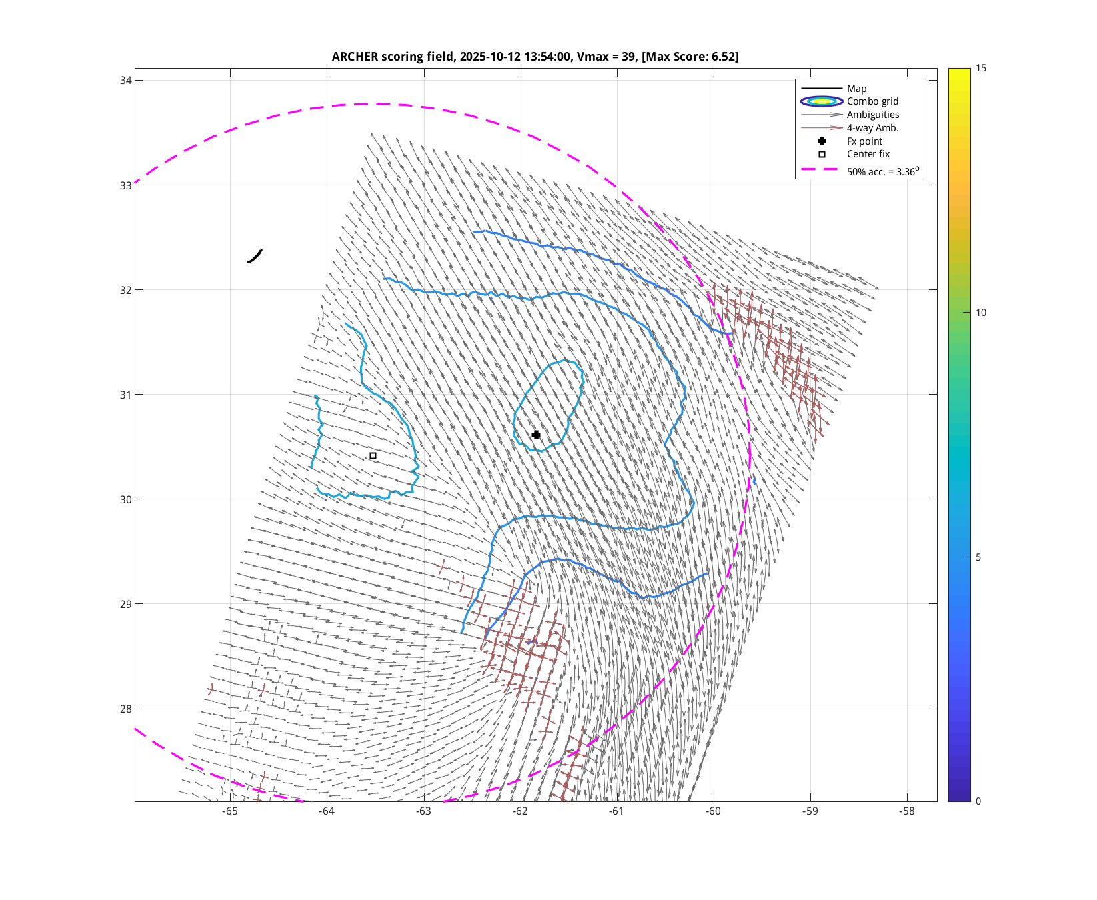Click the Fx point symbol in the legend

[822, 141]
